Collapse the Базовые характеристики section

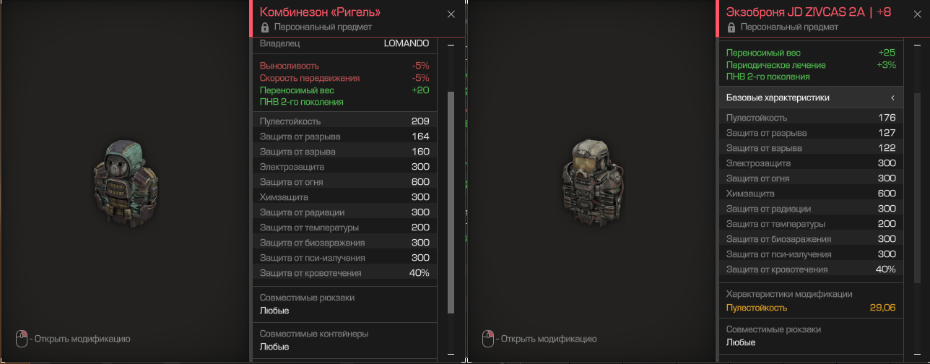click(811, 97)
